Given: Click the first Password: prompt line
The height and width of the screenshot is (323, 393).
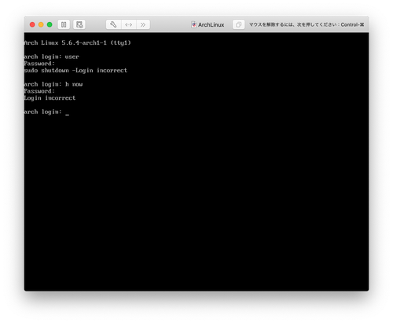Looking at the screenshot, I should [39, 64].
